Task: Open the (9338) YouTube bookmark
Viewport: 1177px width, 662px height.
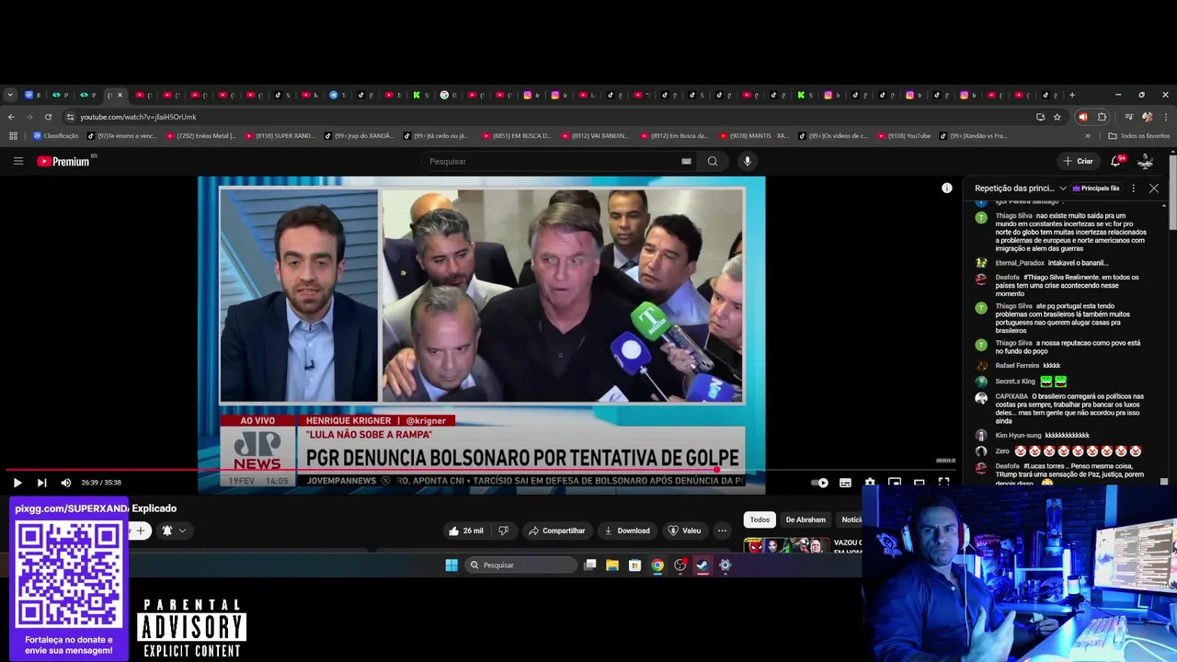Action: 904,136
